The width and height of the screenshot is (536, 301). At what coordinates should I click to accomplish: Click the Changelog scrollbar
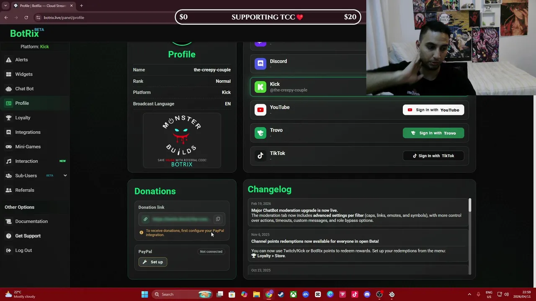click(470, 205)
